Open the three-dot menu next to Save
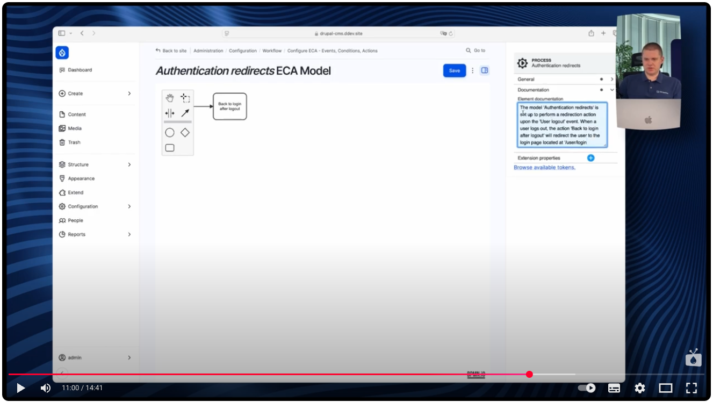This screenshot has height=402, width=713. pos(472,70)
